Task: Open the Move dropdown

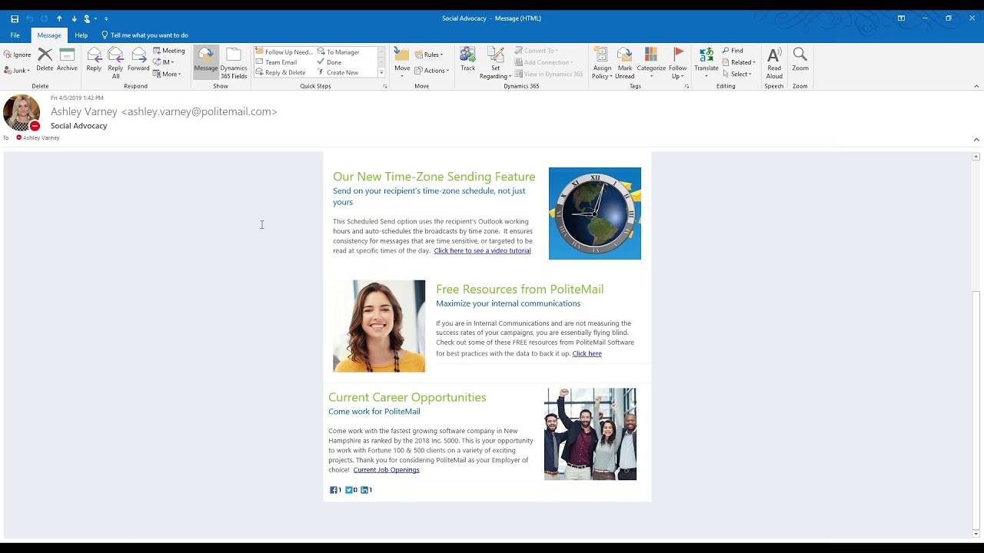Action: click(401, 60)
